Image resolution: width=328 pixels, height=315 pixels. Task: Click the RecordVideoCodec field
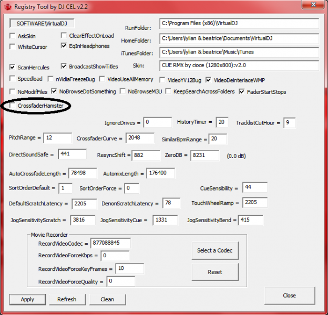pos(110,243)
